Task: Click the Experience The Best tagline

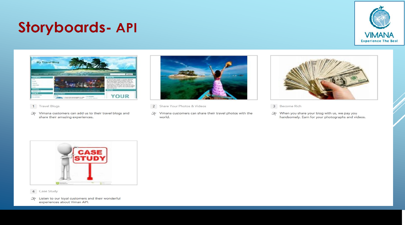Action: (379, 41)
